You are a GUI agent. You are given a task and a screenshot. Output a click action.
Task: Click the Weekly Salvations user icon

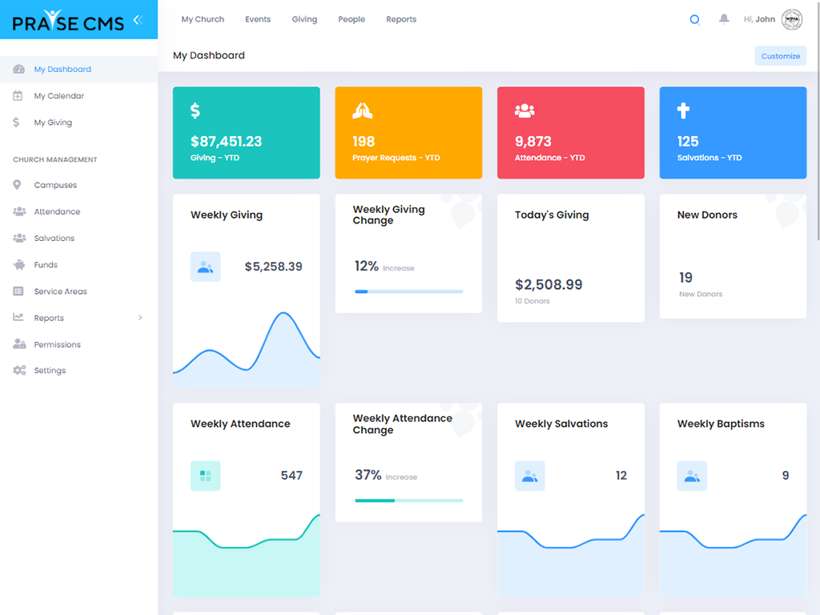click(530, 476)
